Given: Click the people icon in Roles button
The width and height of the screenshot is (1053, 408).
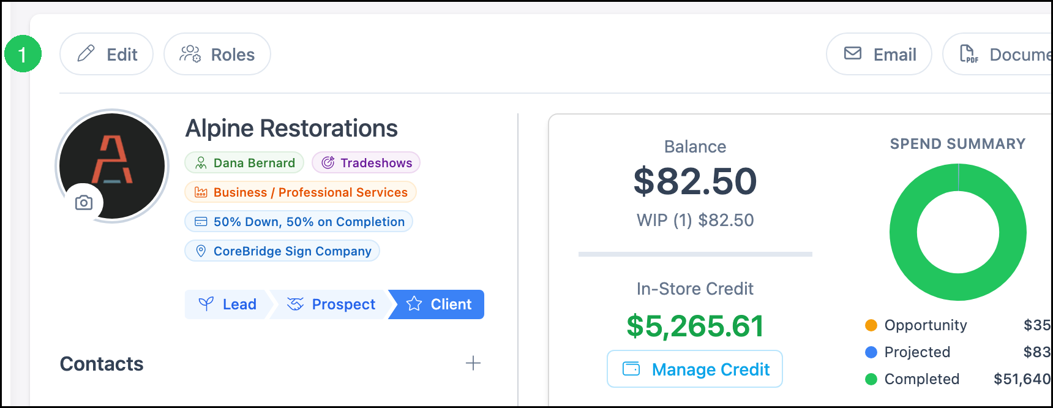Looking at the screenshot, I should pyautogui.click(x=190, y=54).
